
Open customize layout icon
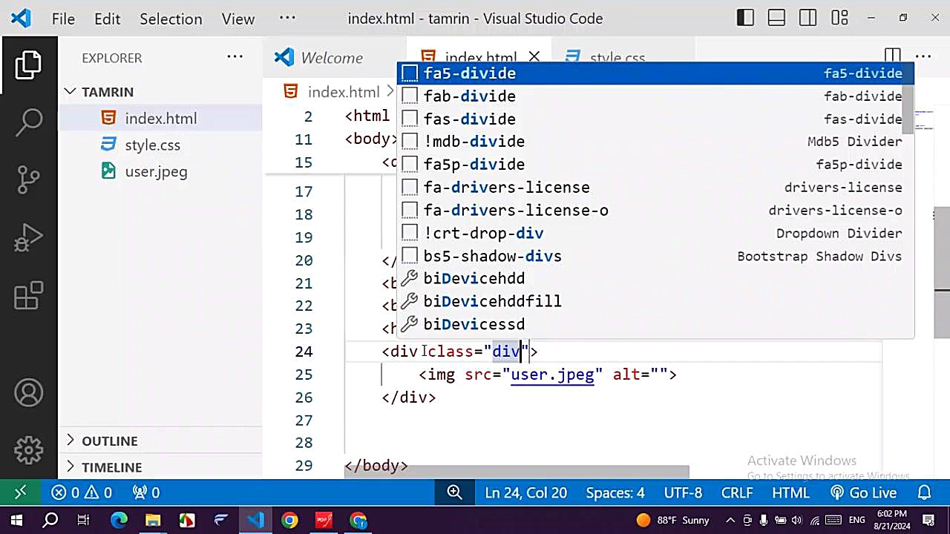tap(839, 18)
